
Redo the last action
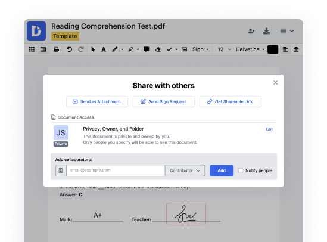(x=80, y=49)
